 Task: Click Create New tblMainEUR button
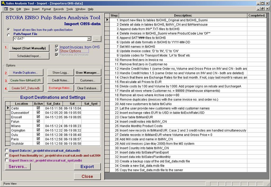click(x=26, y=80)
